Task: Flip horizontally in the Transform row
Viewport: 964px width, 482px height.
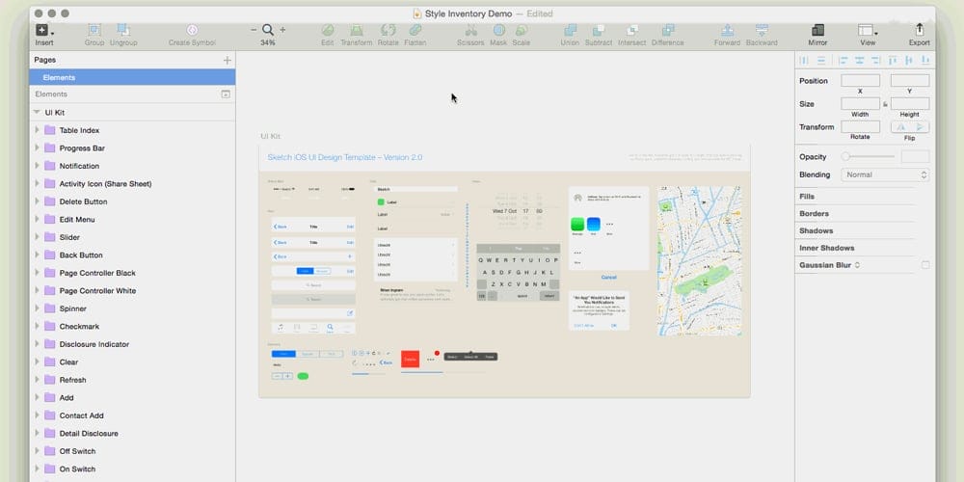Action: 900,126
